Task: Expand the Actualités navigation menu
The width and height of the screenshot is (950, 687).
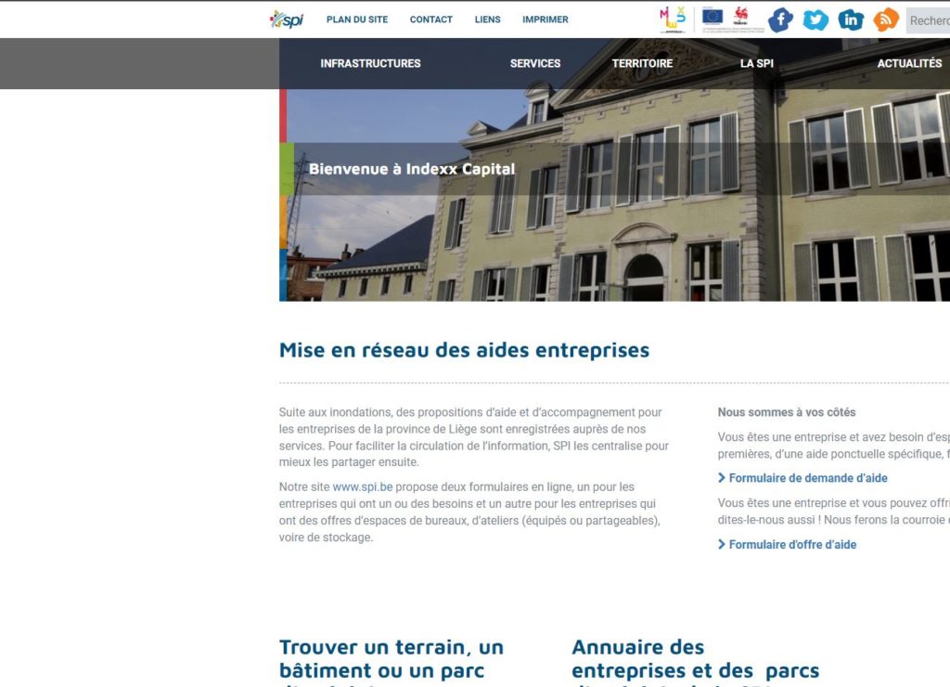Action: (x=909, y=64)
